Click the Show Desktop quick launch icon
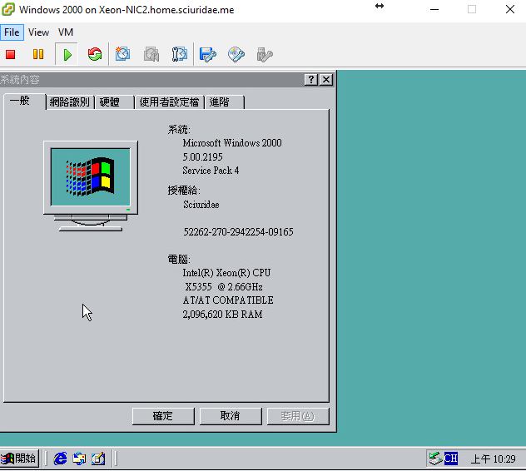The width and height of the screenshot is (526, 471). point(98,459)
